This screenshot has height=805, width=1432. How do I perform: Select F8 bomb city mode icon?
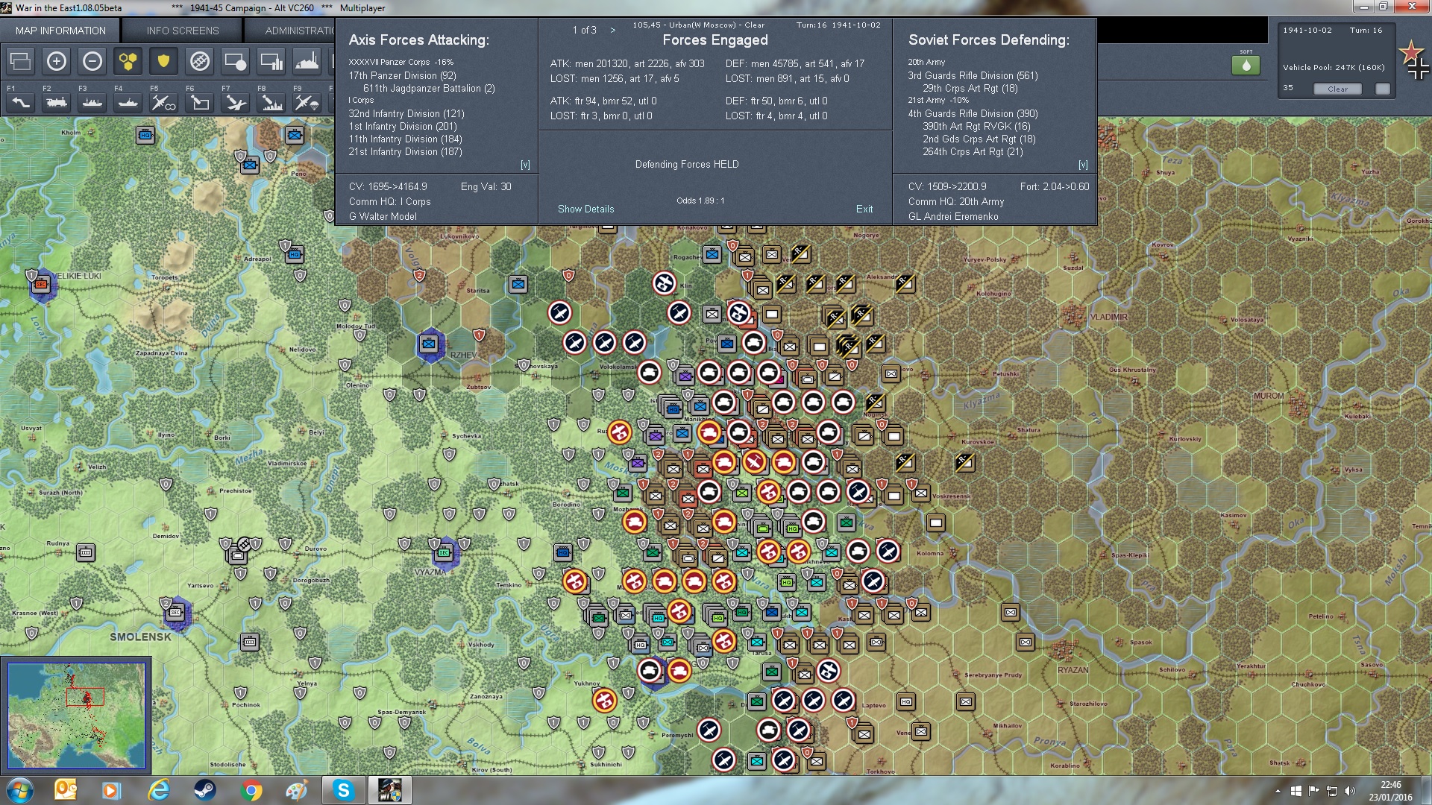271,102
